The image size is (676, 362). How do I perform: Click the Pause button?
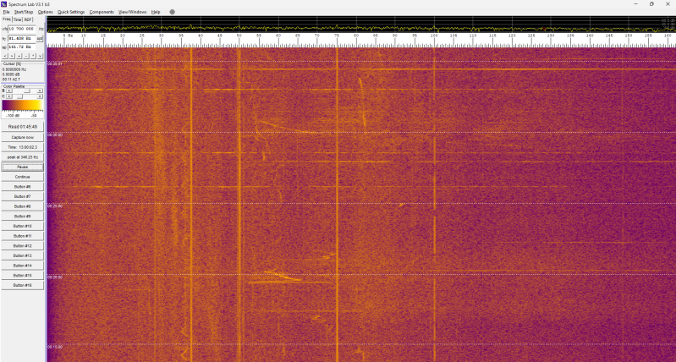click(22, 167)
